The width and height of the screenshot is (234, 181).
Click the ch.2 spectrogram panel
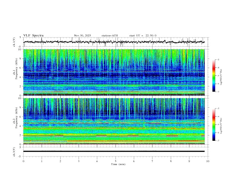tap(116, 121)
